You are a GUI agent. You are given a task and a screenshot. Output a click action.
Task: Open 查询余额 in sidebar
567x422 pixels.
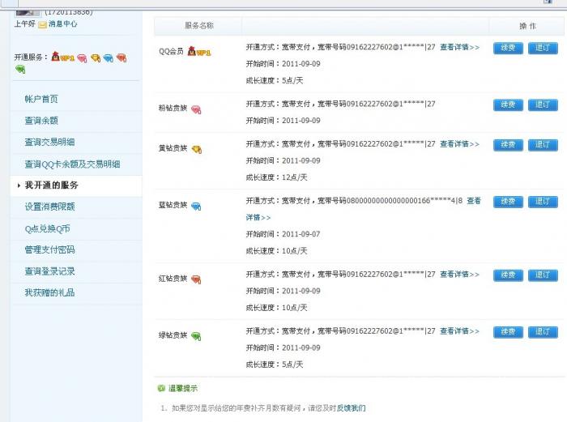point(41,121)
